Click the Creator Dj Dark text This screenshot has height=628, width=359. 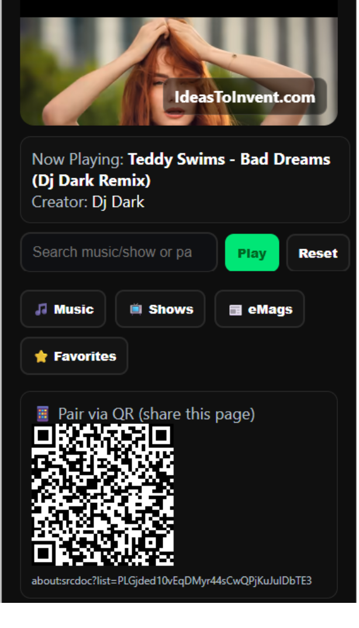pyautogui.click(x=88, y=202)
